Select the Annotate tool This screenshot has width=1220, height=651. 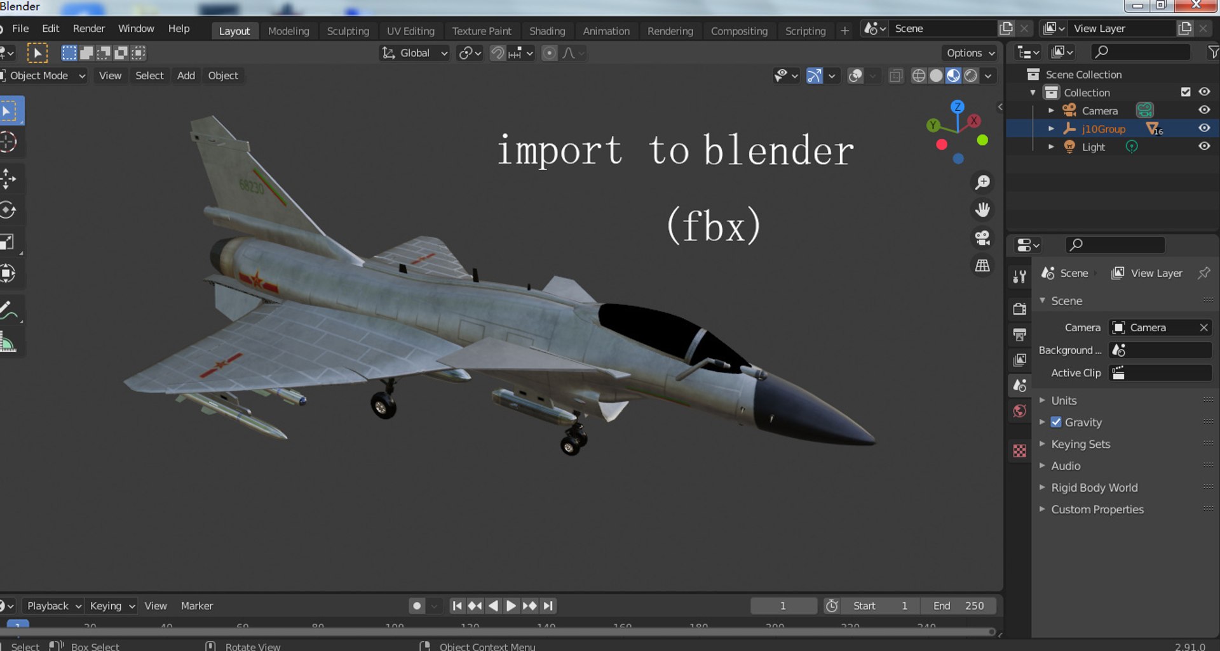(x=8, y=310)
